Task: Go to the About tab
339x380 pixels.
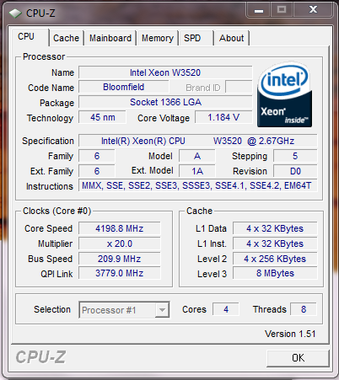Action: (x=231, y=38)
